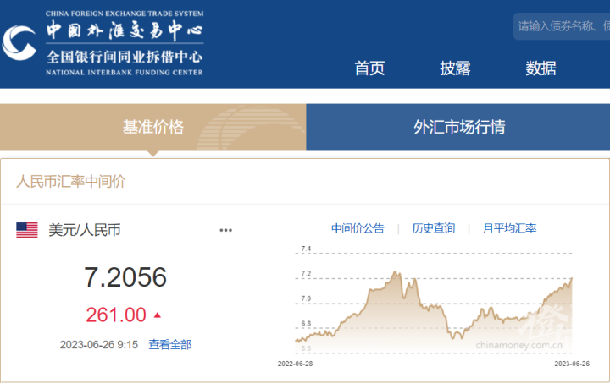Image resolution: width=610 pixels, height=383 pixels.
Task: Open the 中间价公告 link
Action: (358, 228)
